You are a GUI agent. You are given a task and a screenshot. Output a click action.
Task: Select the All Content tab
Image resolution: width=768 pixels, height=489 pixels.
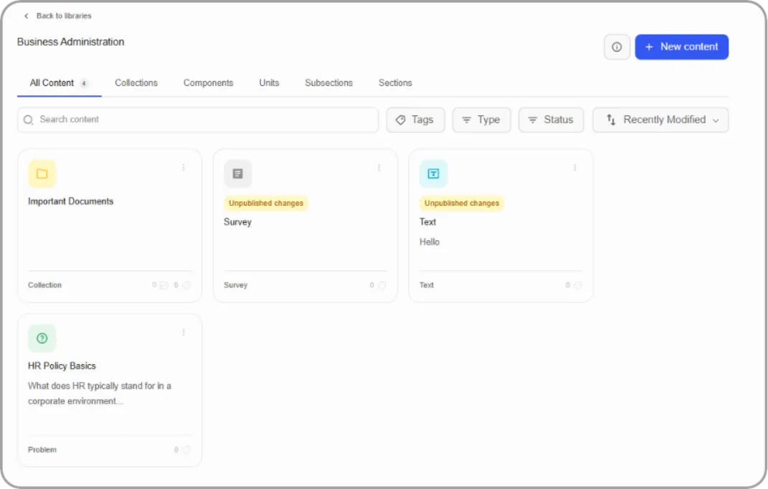click(x=60, y=82)
